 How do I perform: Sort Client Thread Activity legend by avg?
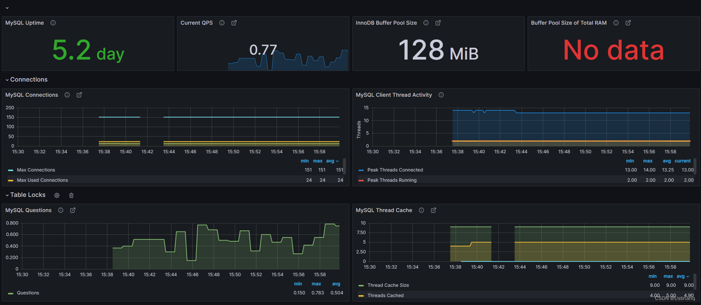tap(666, 161)
